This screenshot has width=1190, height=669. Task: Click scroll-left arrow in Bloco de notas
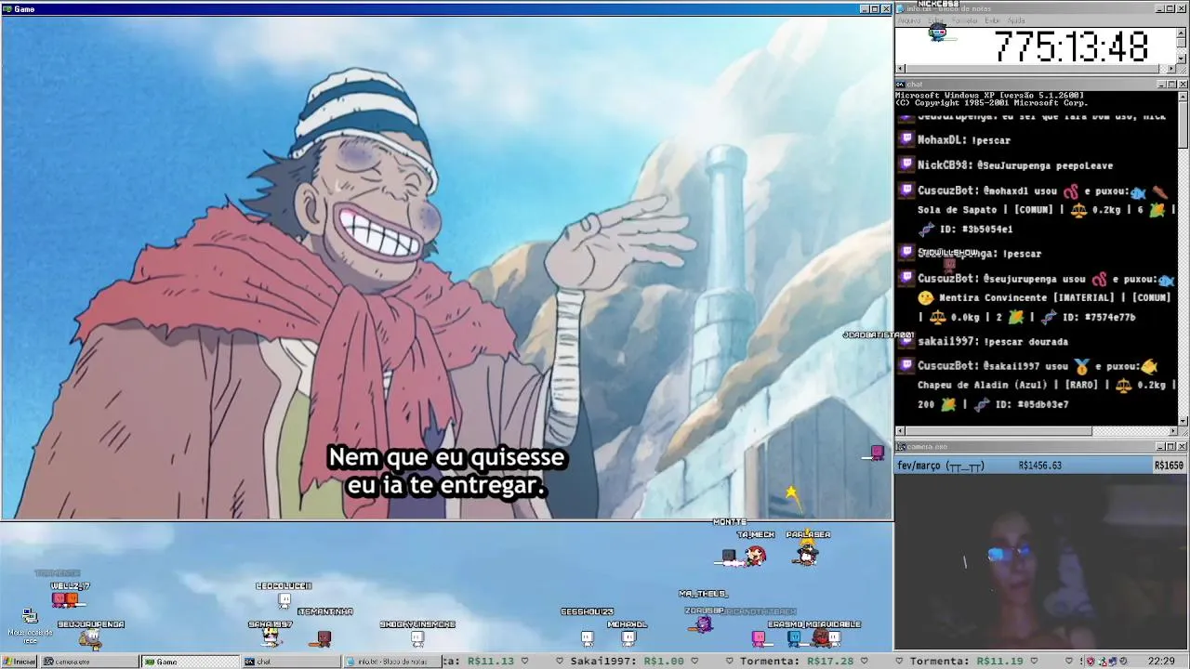point(900,69)
